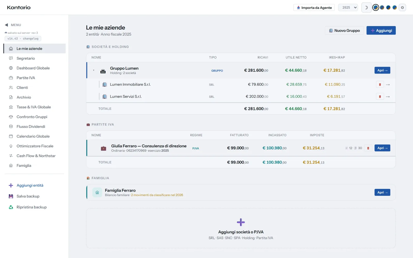Create a new group with Nuovo Gruppo
413x258 pixels.
[x=344, y=30]
